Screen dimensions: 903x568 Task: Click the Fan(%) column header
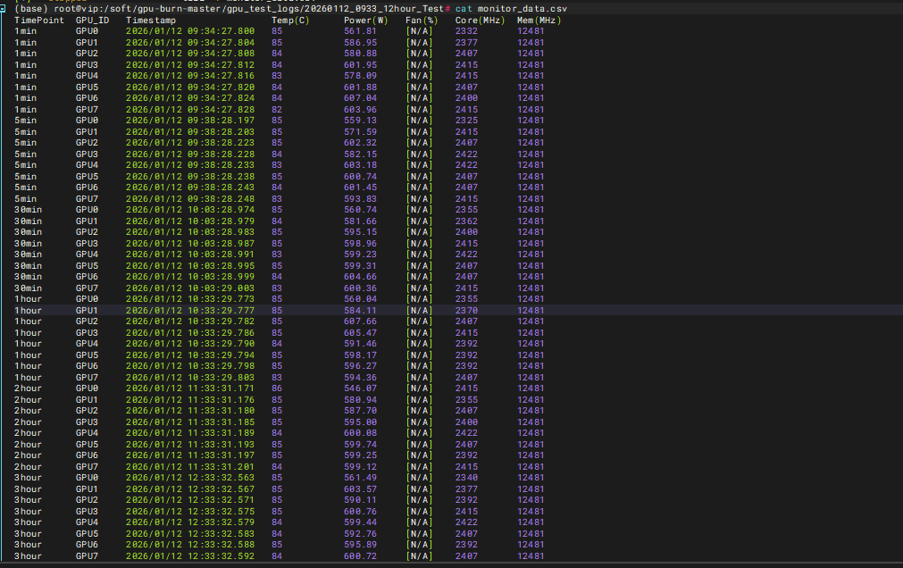point(422,20)
